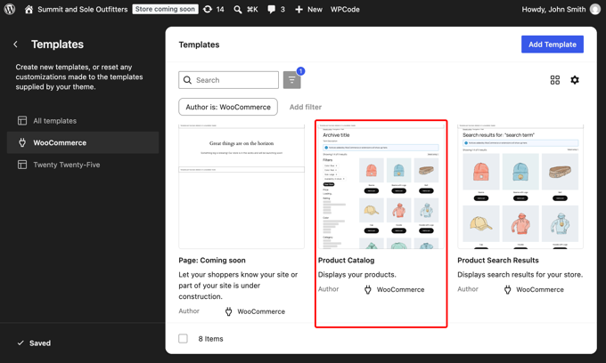This screenshot has height=363, width=606.
Task: Go back with the chevron next to Templates
Action: click(x=15, y=44)
